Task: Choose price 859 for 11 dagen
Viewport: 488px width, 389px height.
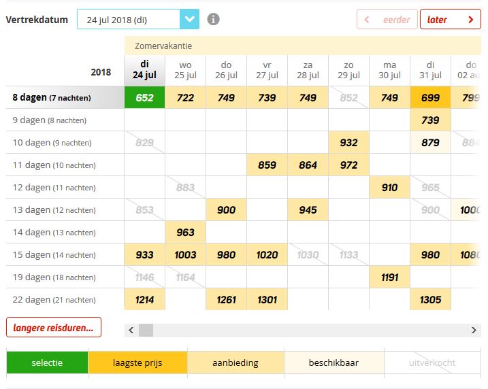Action: pos(267,165)
